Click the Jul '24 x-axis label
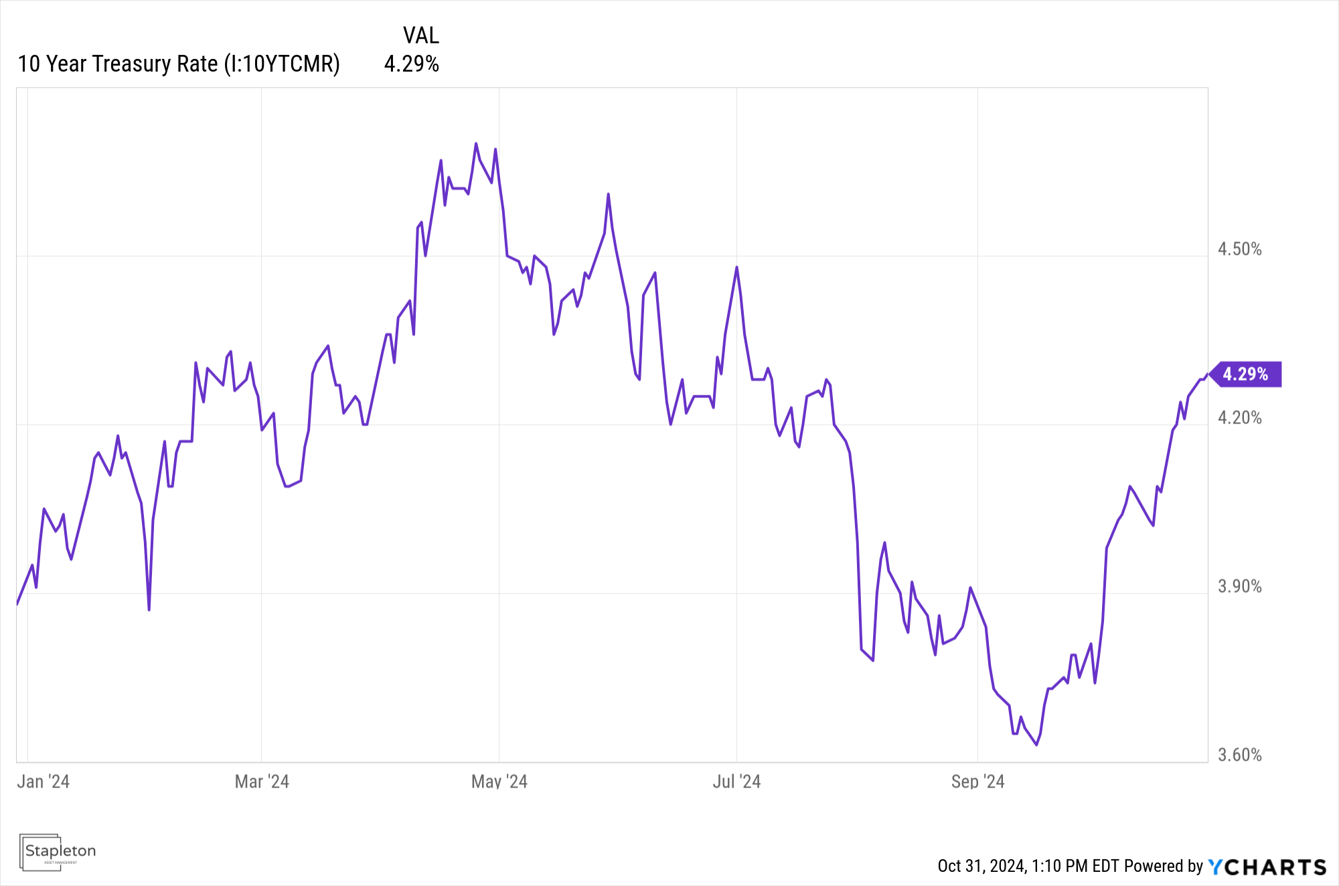 pyautogui.click(x=736, y=782)
